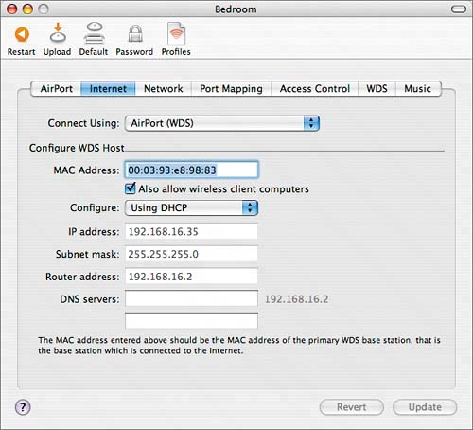The image size is (473, 430).
Task: Open the Profiles icon in toolbar
Action: click(176, 33)
